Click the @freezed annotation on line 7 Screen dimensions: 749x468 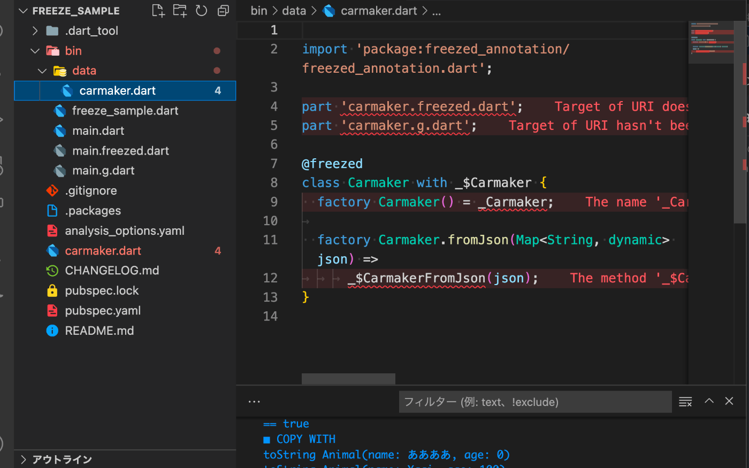pos(332,164)
